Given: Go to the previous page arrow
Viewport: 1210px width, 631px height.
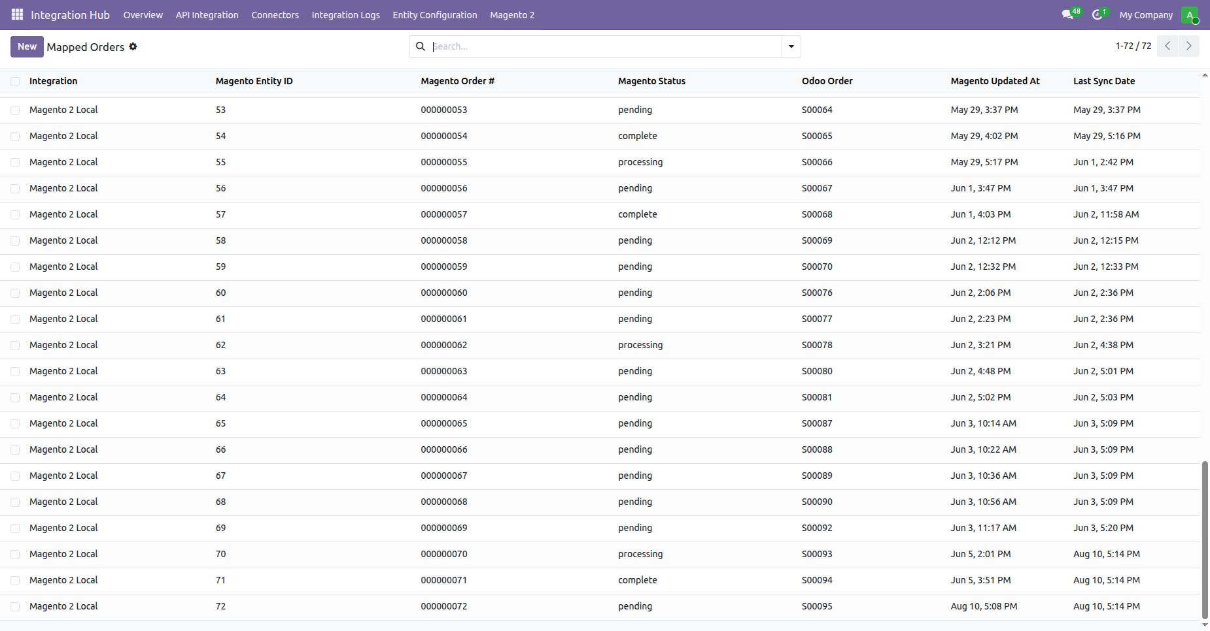Looking at the screenshot, I should point(1167,46).
